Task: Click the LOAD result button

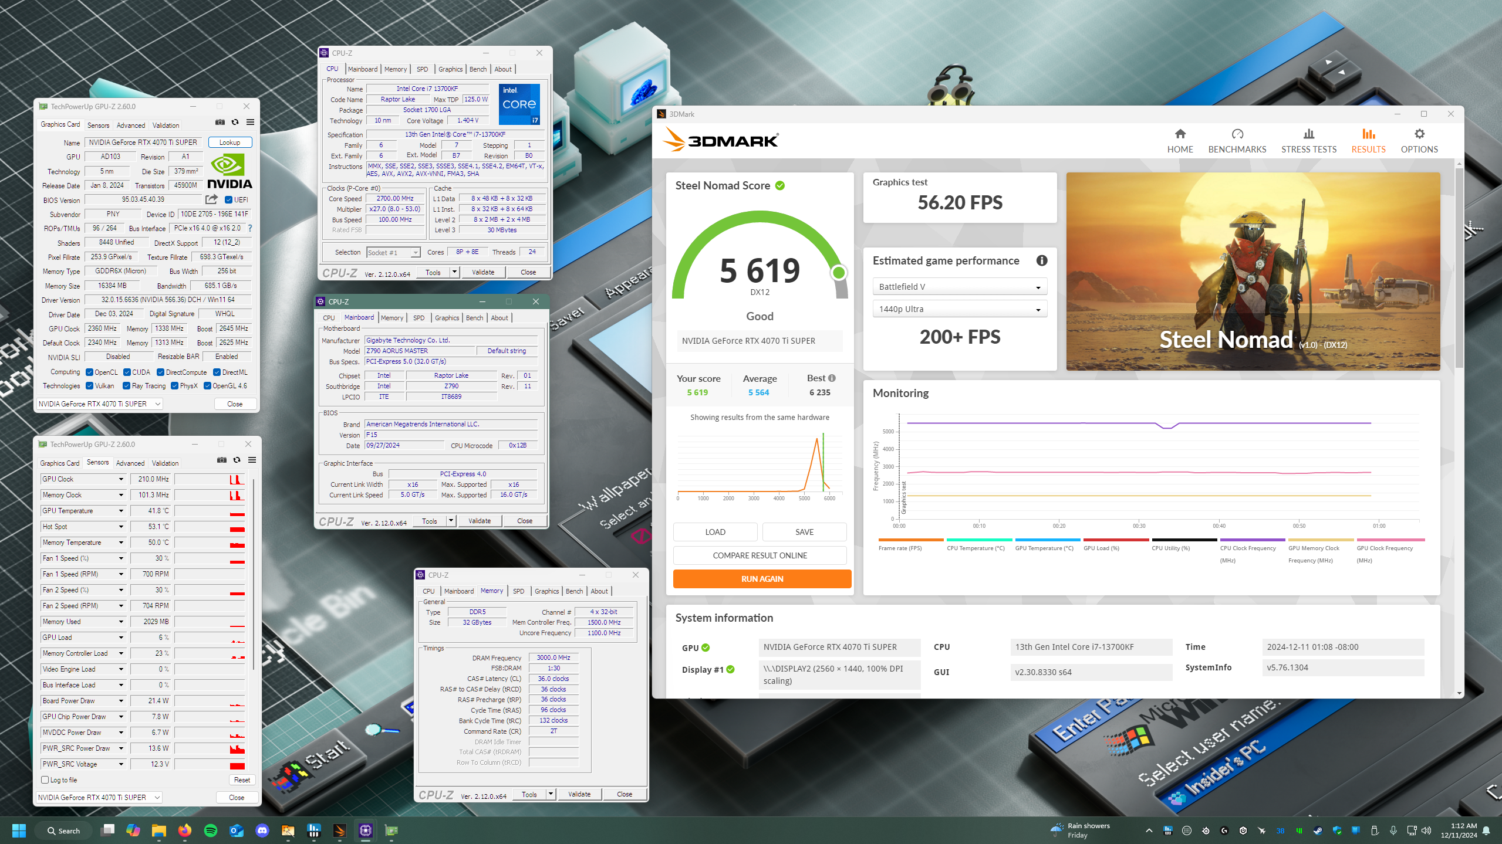Action: click(715, 531)
